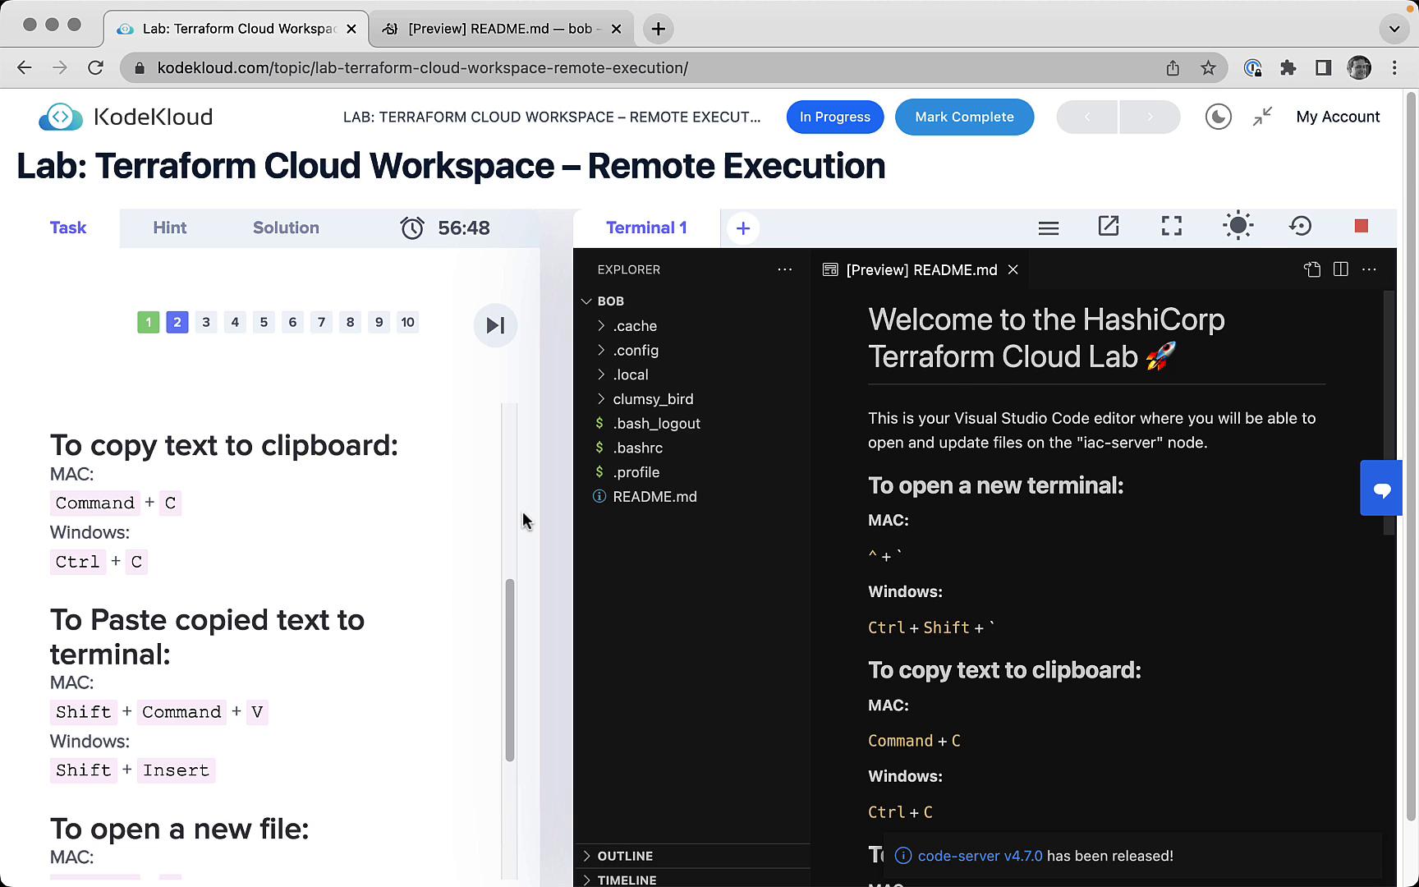
Task: Reload the page
Action: pyautogui.click(x=96, y=68)
